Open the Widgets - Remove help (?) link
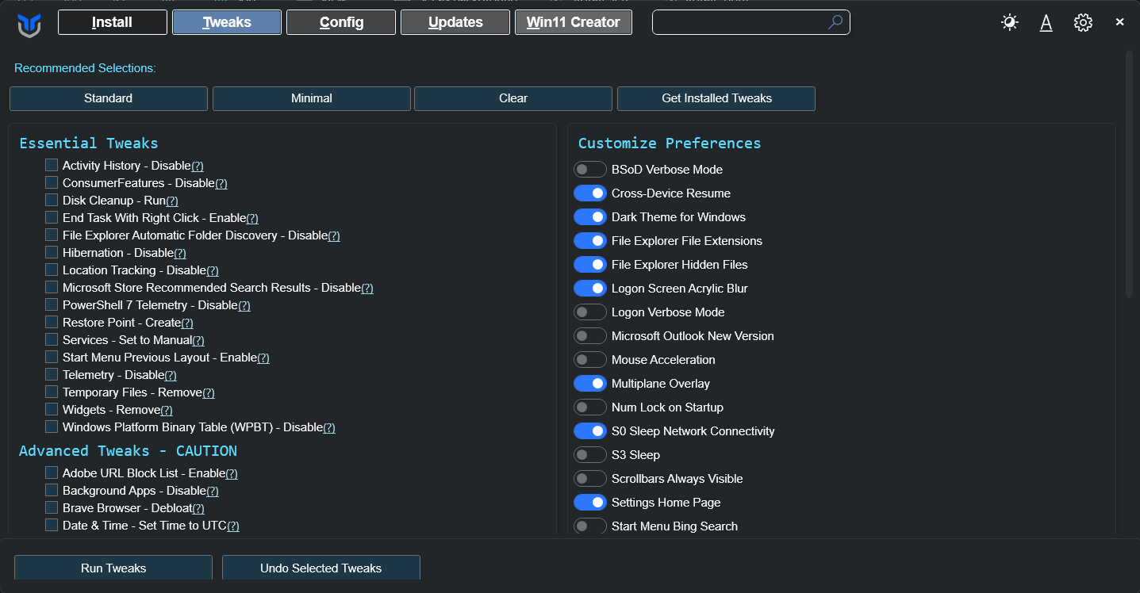Screen dimensions: 1140x593 tap(167, 410)
